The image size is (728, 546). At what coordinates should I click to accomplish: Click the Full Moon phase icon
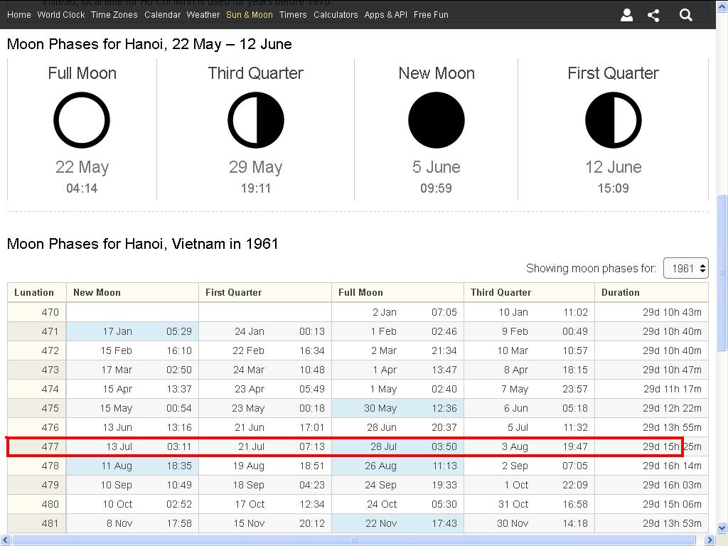pyautogui.click(x=82, y=121)
